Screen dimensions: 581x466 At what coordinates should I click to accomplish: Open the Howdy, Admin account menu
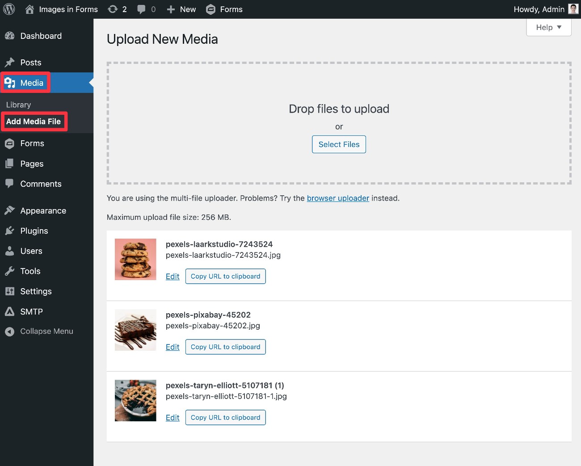click(x=545, y=9)
